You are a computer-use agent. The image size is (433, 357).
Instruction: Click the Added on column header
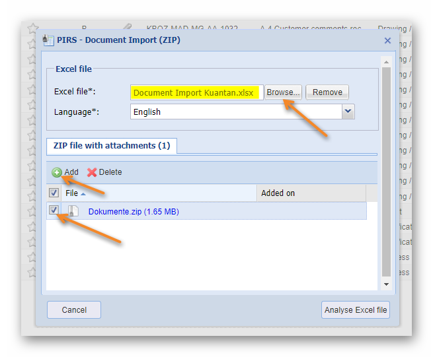(278, 193)
